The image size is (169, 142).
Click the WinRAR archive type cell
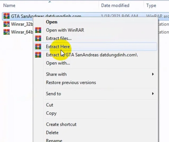[x=157, y=16]
